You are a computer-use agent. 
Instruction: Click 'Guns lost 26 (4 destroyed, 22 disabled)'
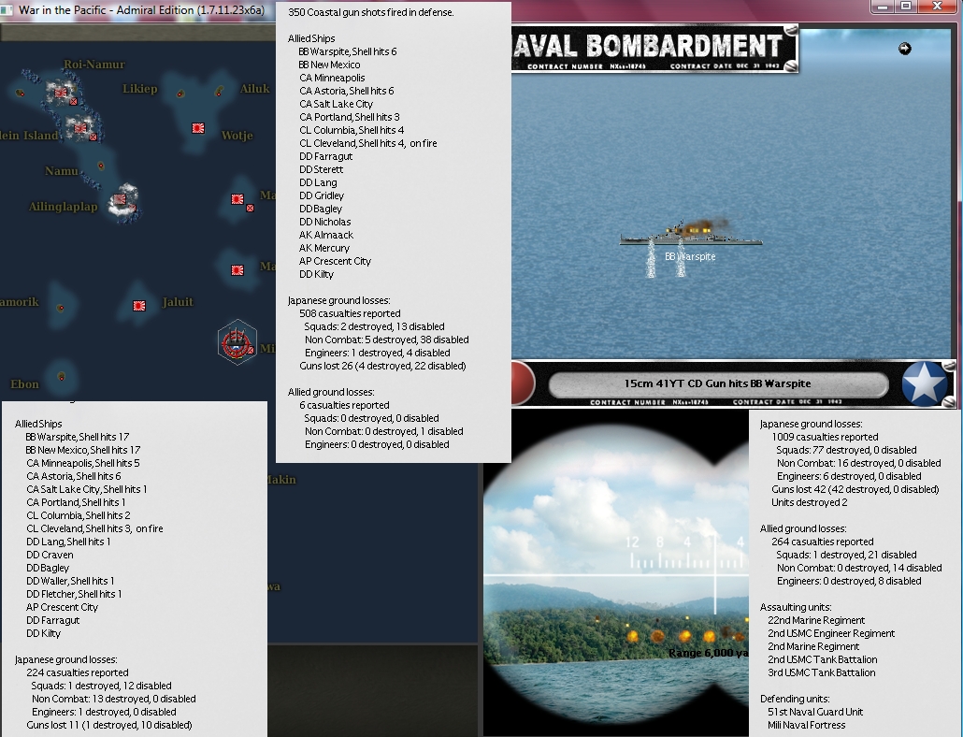pyautogui.click(x=382, y=366)
